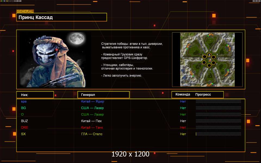Click the "Прогресс" column header
This screenshot has height=163, width=261.
[203, 95]
